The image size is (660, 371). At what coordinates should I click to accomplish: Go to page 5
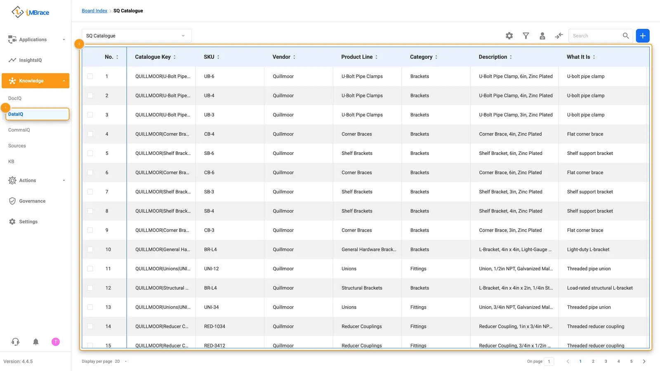631,362
